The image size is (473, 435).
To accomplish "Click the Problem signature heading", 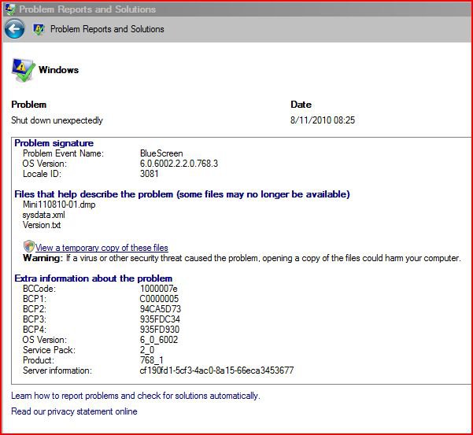I will (x=54, y=143).
